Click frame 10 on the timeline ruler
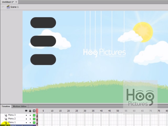This screenshot has width=168, height=126. (x=52, y=111)
